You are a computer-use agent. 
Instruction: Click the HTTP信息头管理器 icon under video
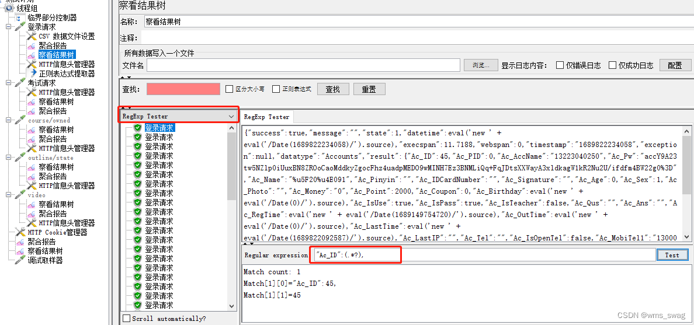coord(32,223)
